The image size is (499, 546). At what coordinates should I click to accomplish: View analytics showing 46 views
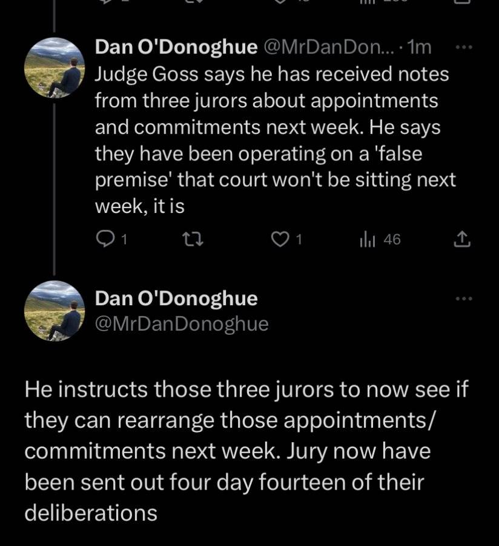click(380, 240)
